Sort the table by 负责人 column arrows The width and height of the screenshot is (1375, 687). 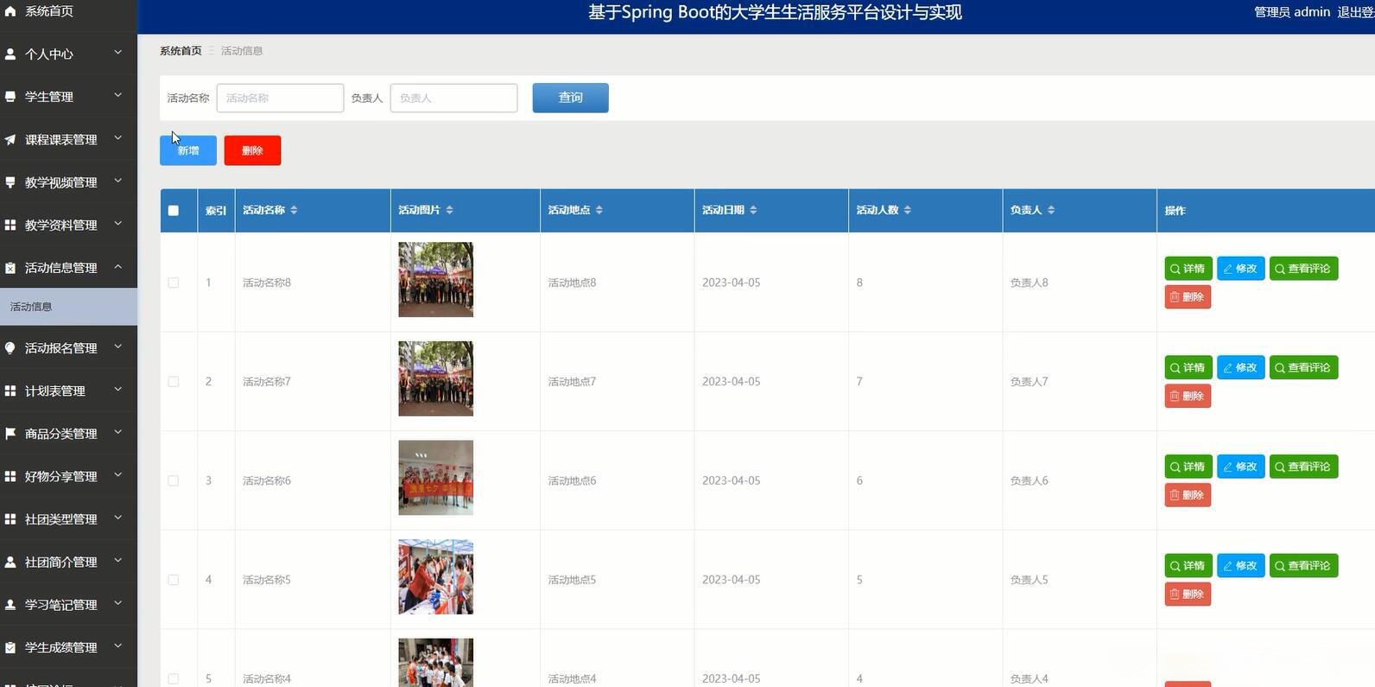point(1051,210)
